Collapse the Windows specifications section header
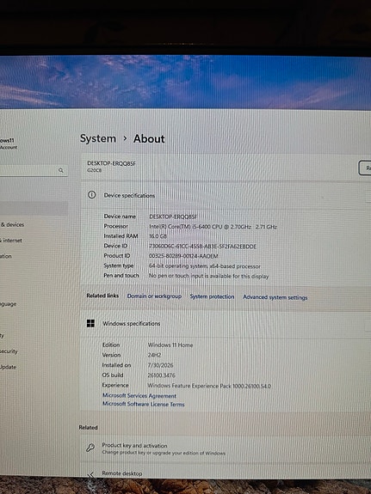Screen dimensions: 371x494 coord(226,324)
